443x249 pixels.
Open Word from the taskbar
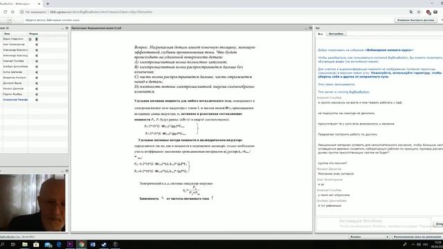coord(93,244)
